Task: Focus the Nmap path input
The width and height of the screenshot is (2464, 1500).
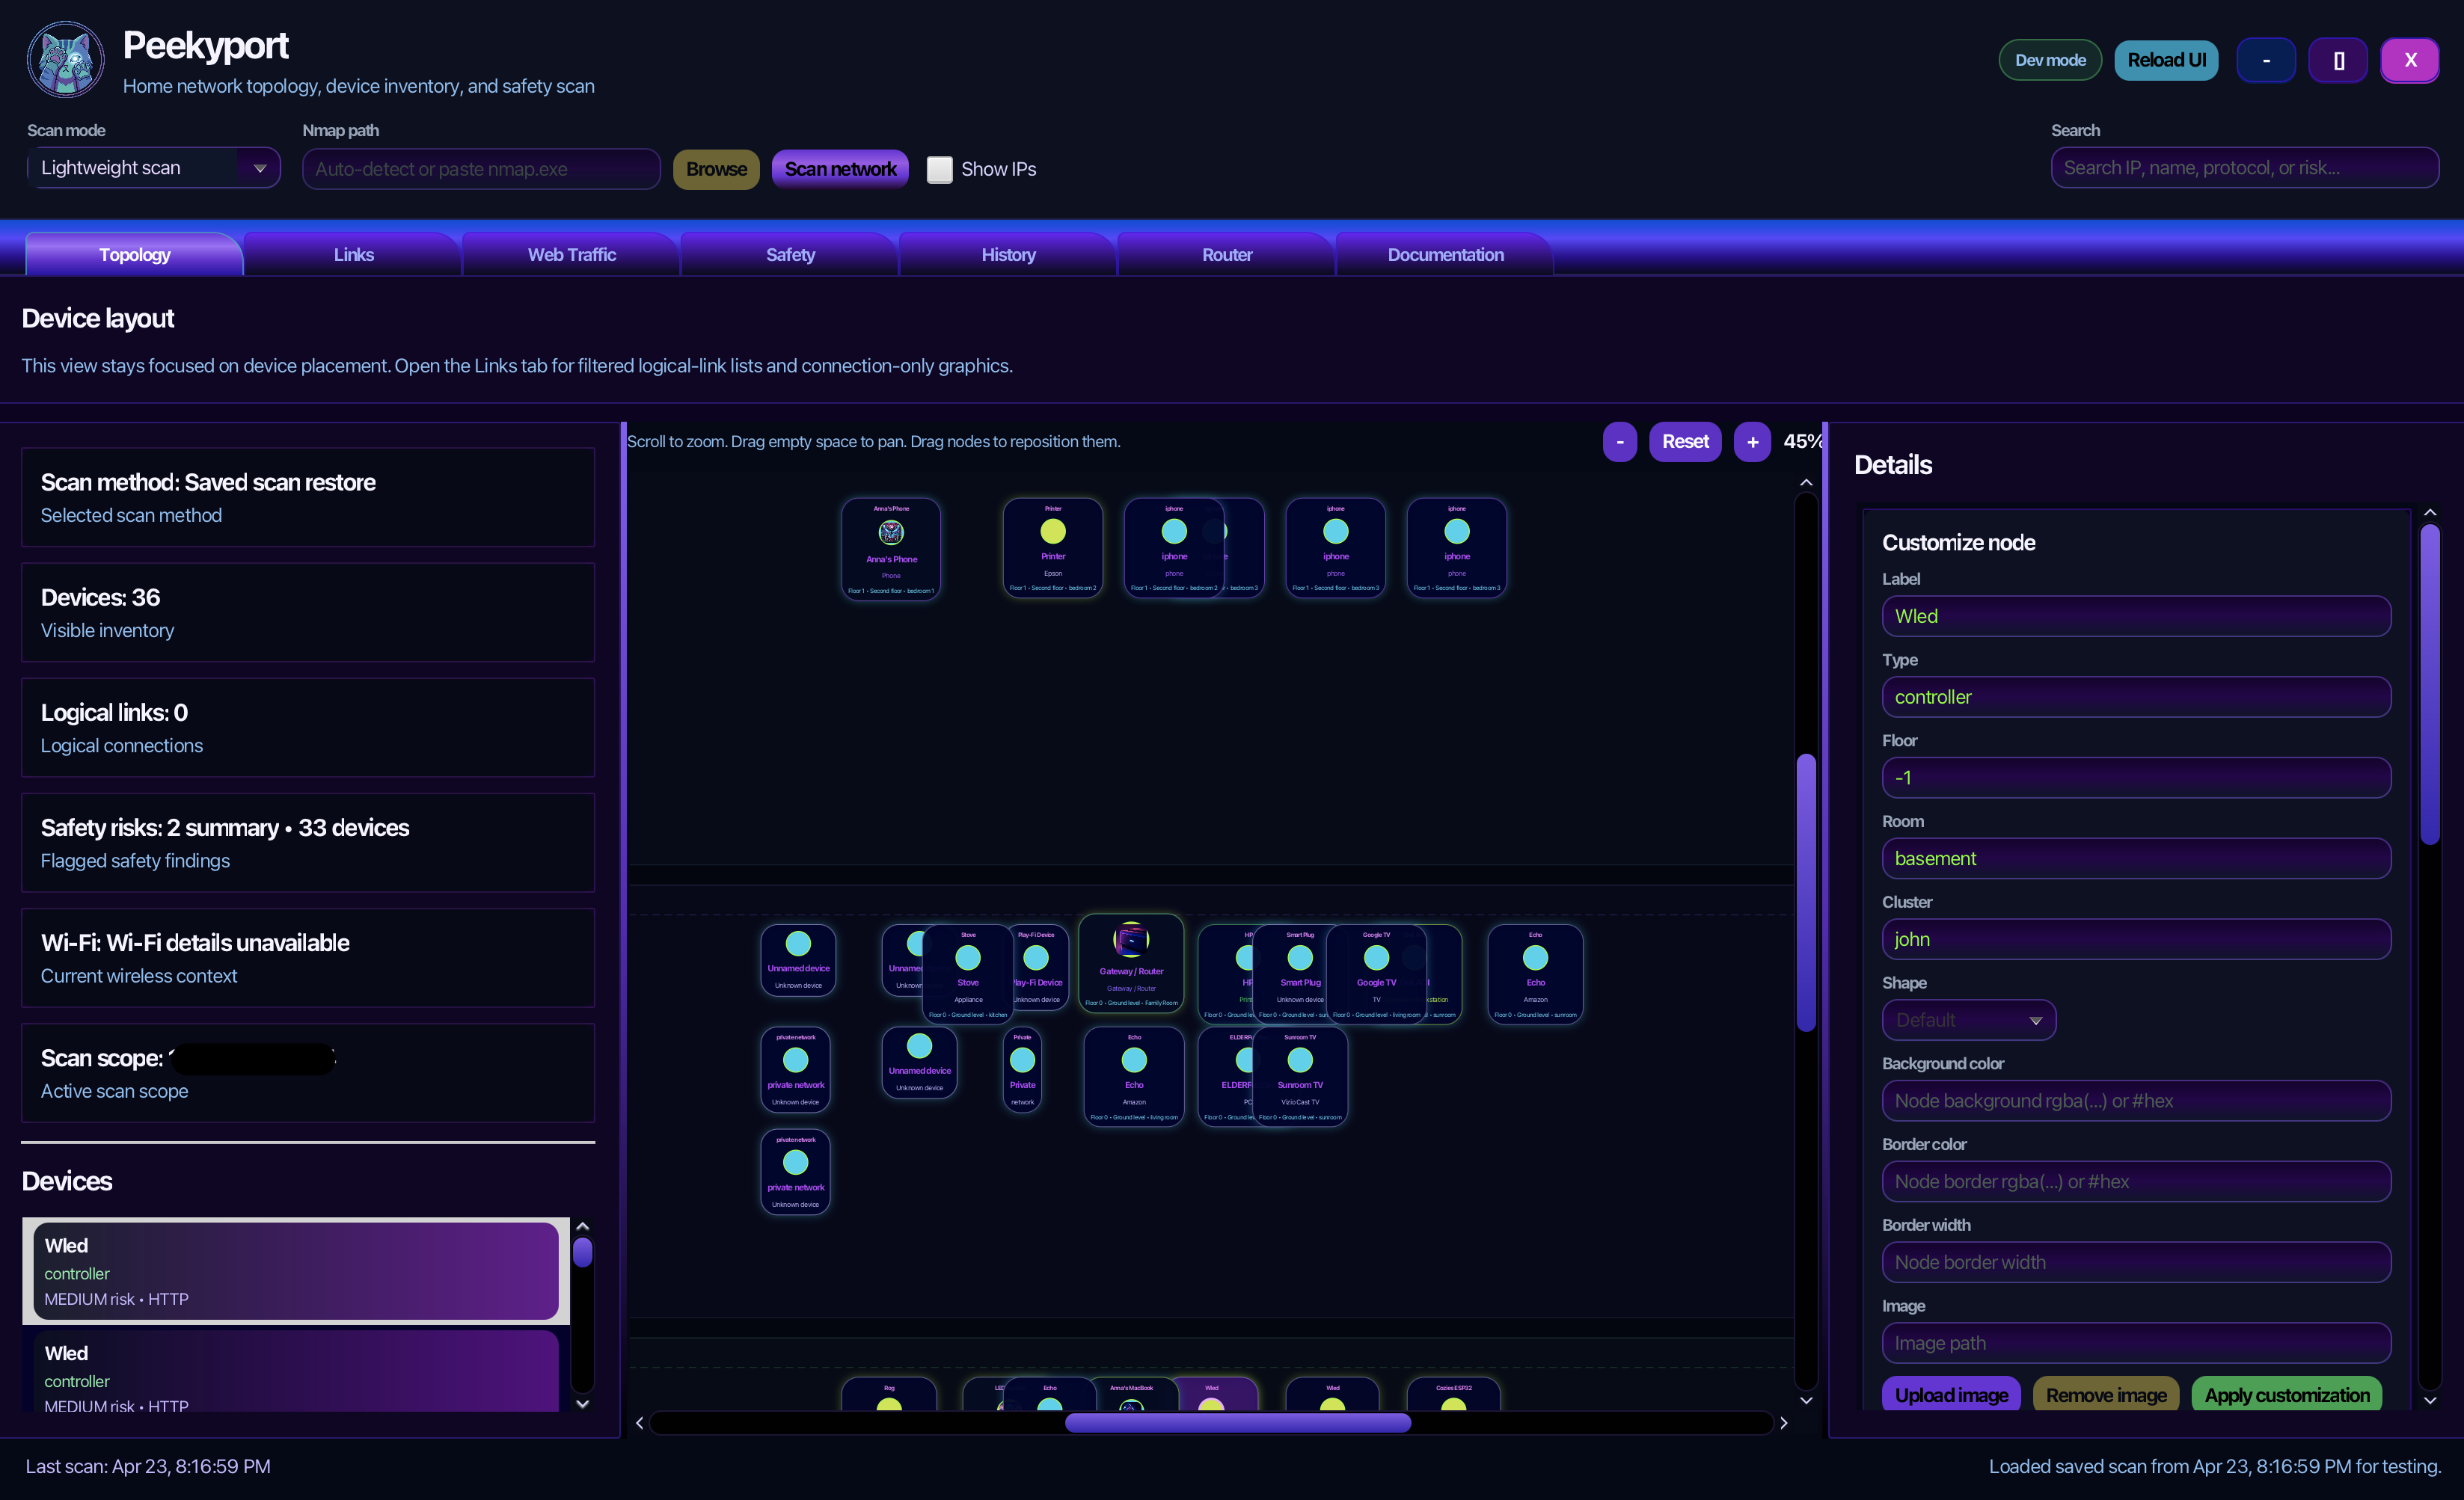Action: (481, 169)
